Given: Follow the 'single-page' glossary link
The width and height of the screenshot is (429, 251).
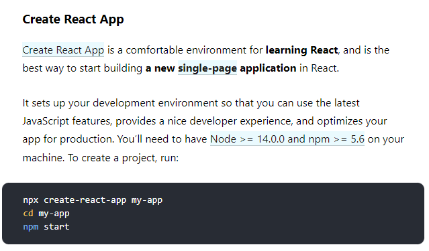Looking at the screenshot, I should click(207, 68).
